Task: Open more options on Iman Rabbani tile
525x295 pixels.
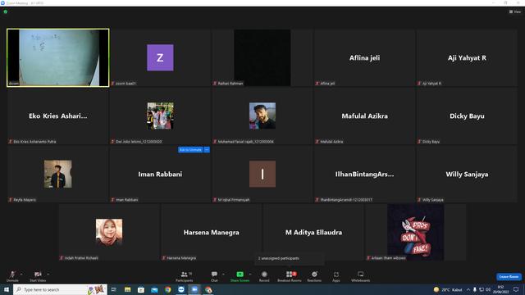Action: click(207, 149)
